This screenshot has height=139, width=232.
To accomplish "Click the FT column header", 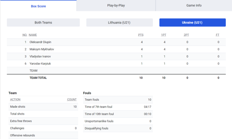I will pos(217,35).
